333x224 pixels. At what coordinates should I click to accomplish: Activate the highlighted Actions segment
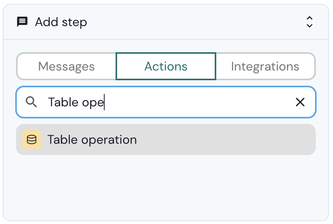coord(166,66)
